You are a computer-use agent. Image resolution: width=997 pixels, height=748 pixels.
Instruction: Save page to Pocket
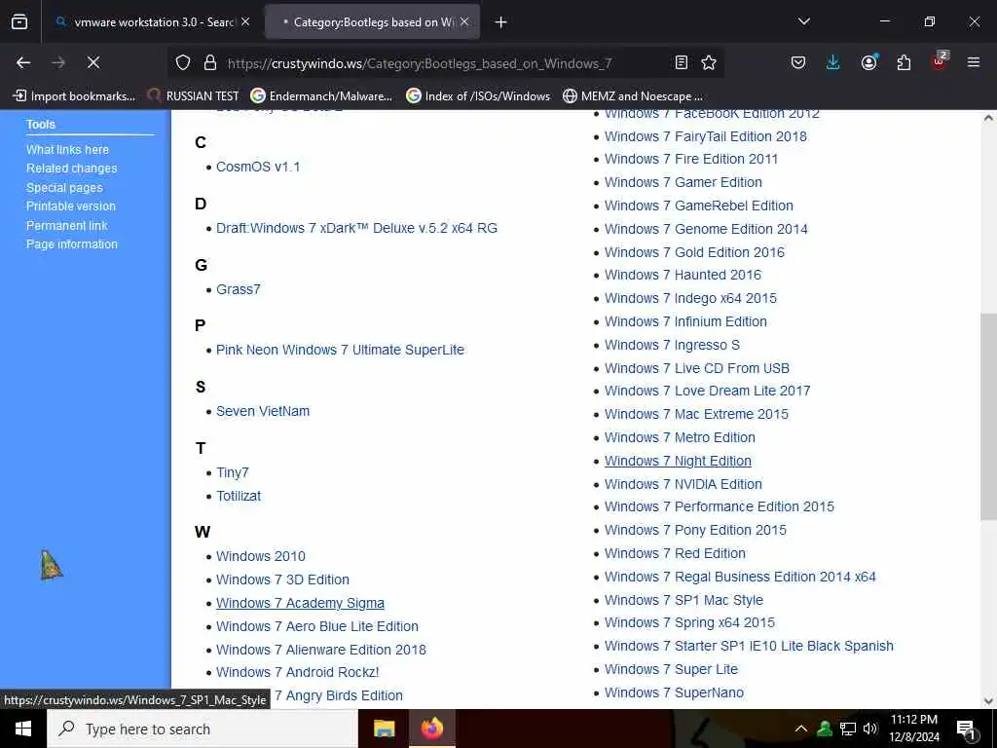tap(798, 62)
